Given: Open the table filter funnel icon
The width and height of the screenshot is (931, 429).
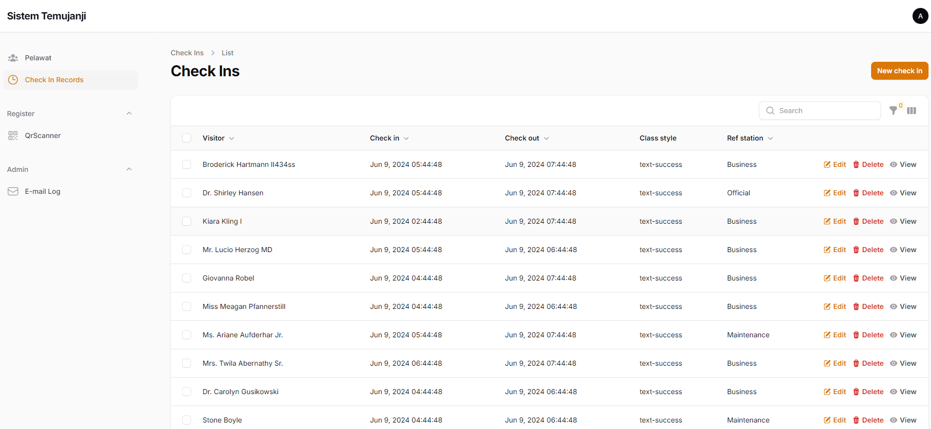Looking at the screenshot, I should tap(894, 111).
